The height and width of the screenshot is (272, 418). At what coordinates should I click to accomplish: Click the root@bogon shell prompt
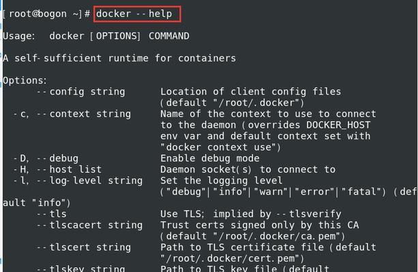point(46,14)
